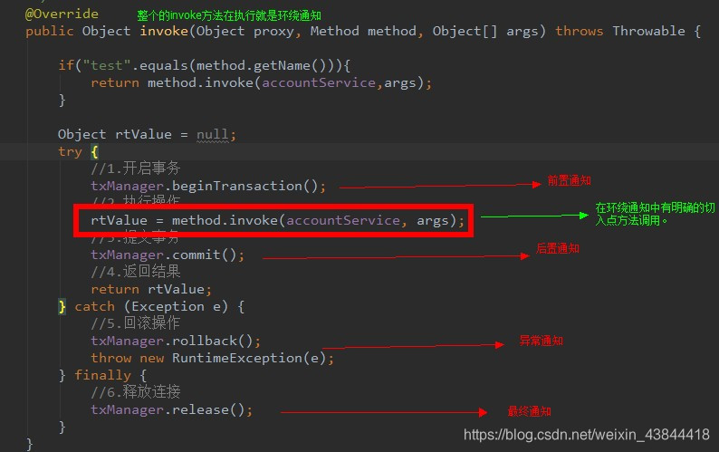Image resolution: width=719 pixels, height=452 pixels.
Task: Click throw new RuntimeException(e) line
Action: point(212,358)
